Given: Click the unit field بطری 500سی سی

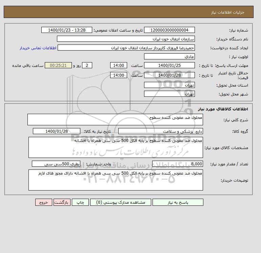Looking at the screenshot, I should click(56, 164).
